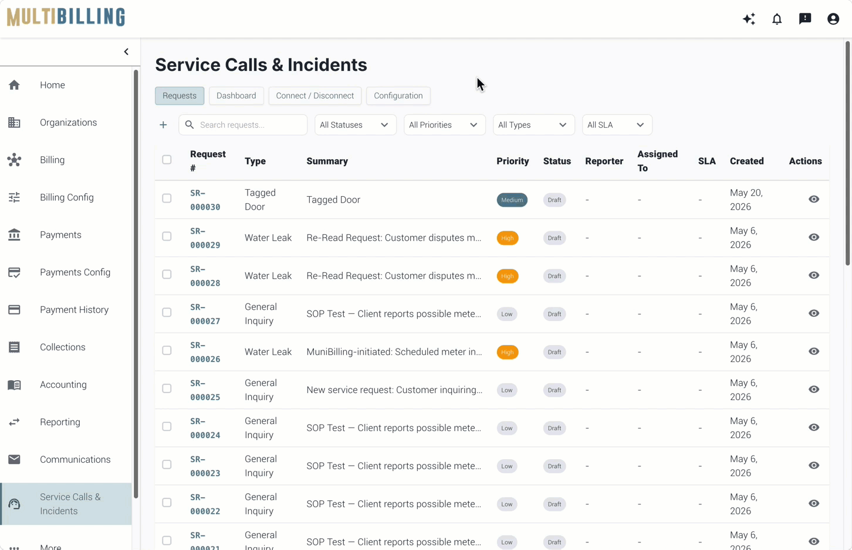The width and height of the screenshot is (852, 550).
Task: Click the Search requests input field
Action: (x=243, y=125)
